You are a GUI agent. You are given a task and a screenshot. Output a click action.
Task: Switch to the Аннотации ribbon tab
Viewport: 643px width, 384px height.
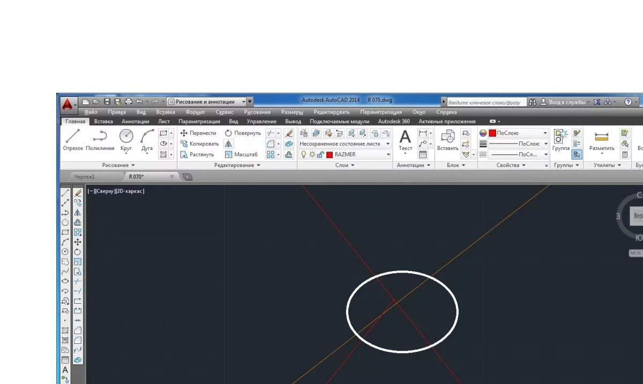(135, 122)
